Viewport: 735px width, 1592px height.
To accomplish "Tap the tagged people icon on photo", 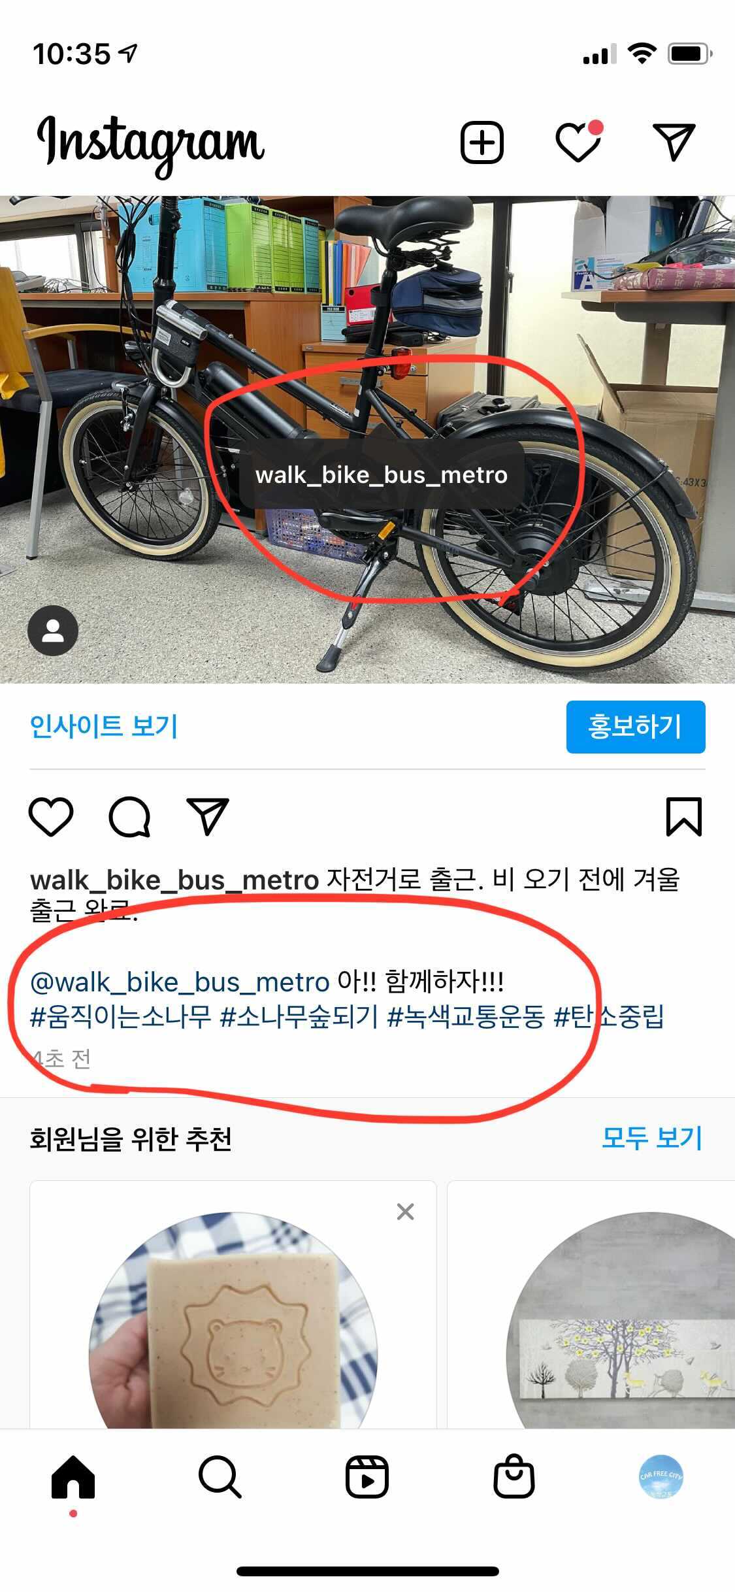I will [53, 631].
